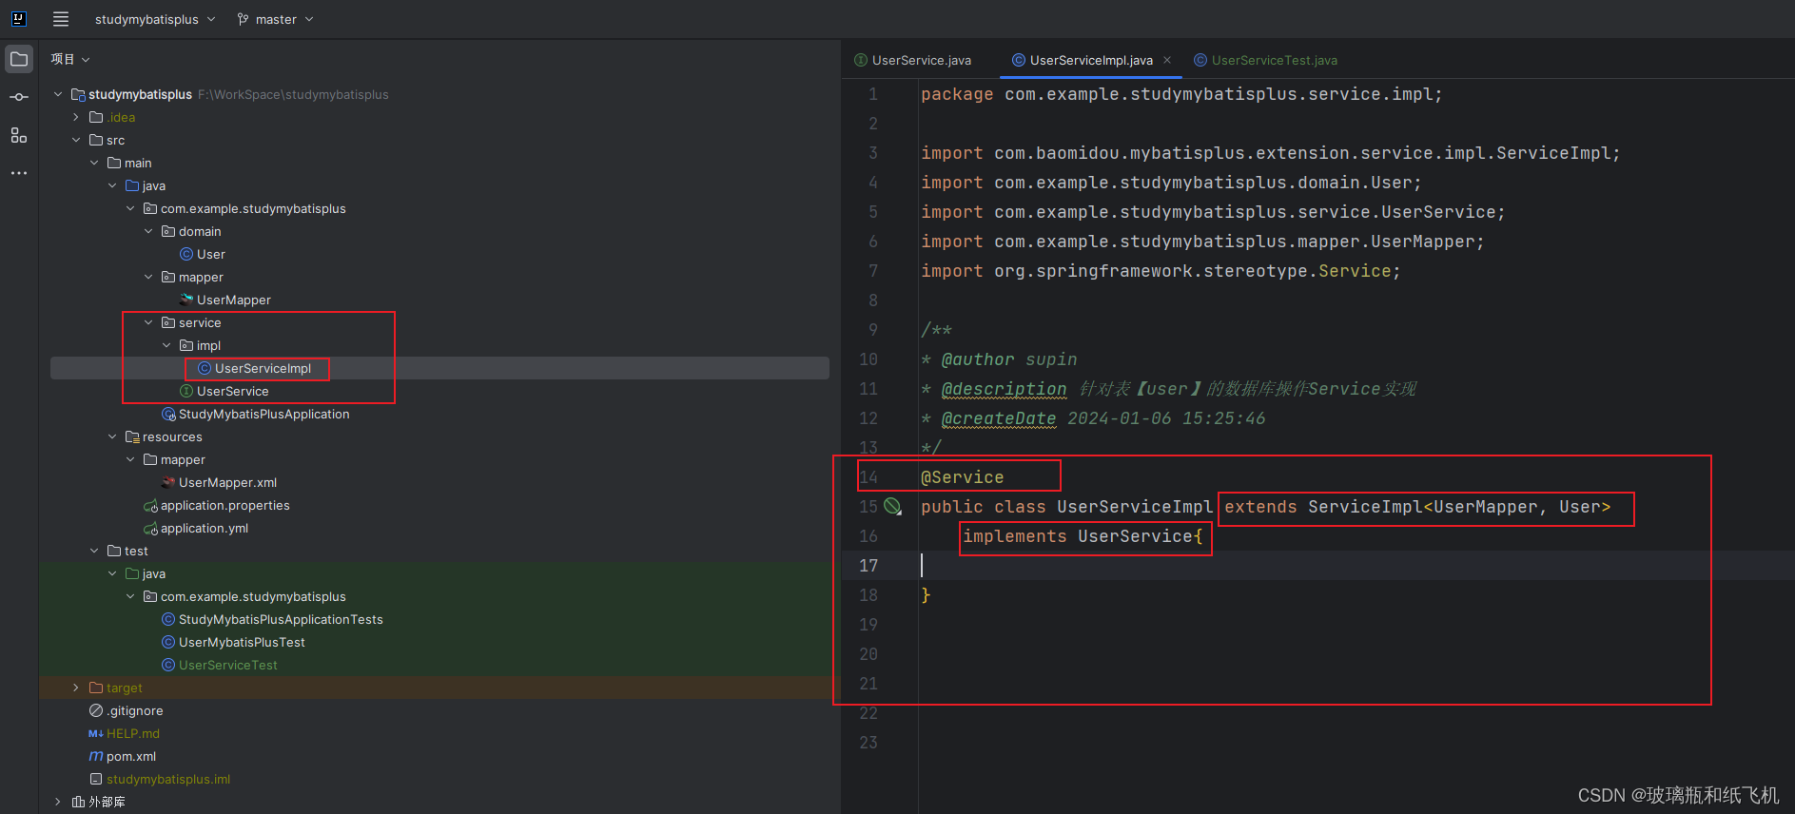The height and width of the screenshot is (814, 1795).
Task: Open the IntelliJ hamburger main menu
Action: click(61, 19)
